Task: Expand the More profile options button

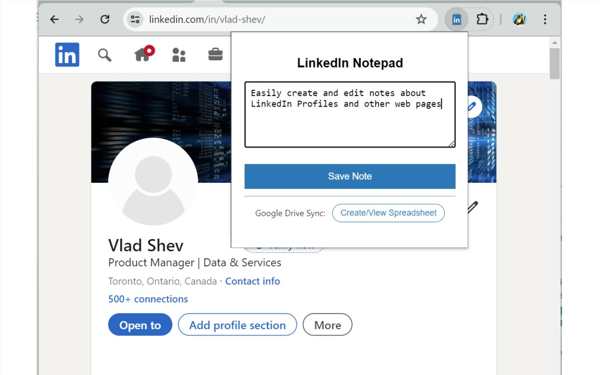Action: [x=327, y=325]
